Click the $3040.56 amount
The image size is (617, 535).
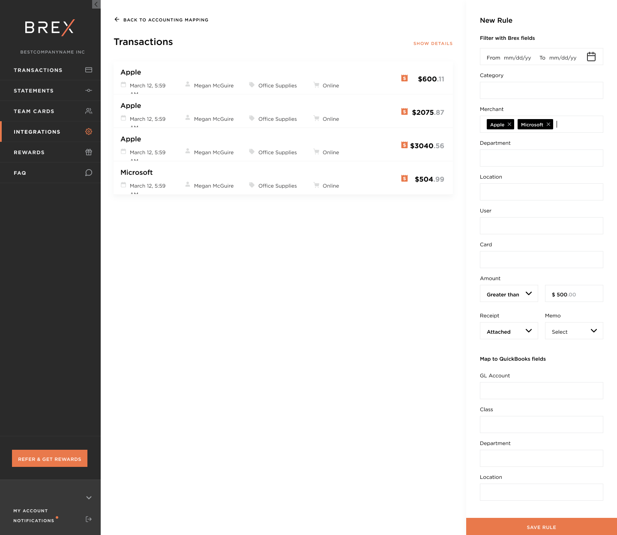tap(427, 146)
